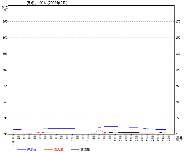This screenshot has width=185, height=153.
Task: Click the chart title 真名川ダム(2002年9月)
Action: click(x=47, y=3)
